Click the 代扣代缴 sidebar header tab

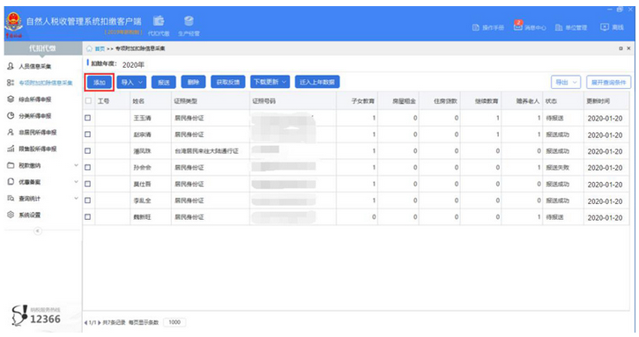click(43, 48)
